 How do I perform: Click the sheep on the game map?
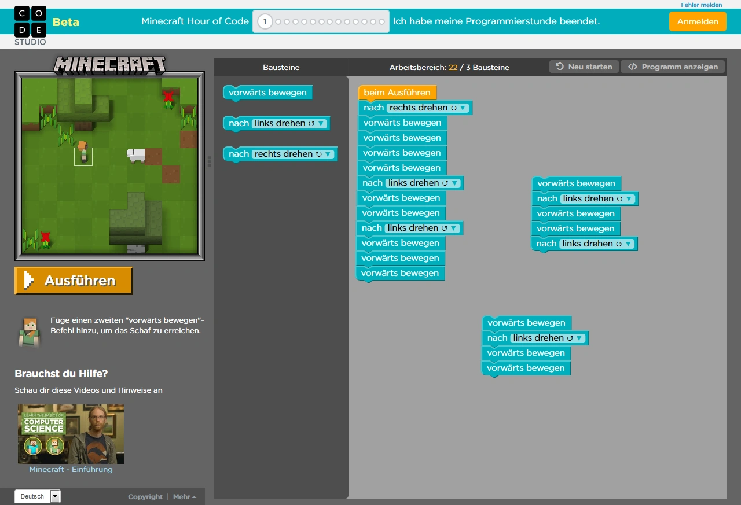click(x=136, y=155)
